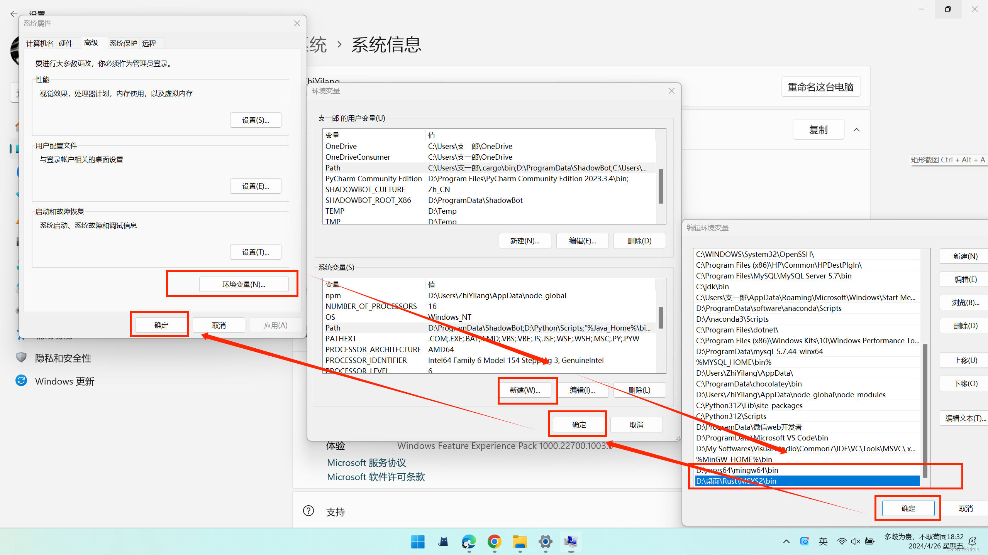The height and width of the screenshot is (555, 988).
Task: Switch to the 硬件 tab
Action: point(66,43)
